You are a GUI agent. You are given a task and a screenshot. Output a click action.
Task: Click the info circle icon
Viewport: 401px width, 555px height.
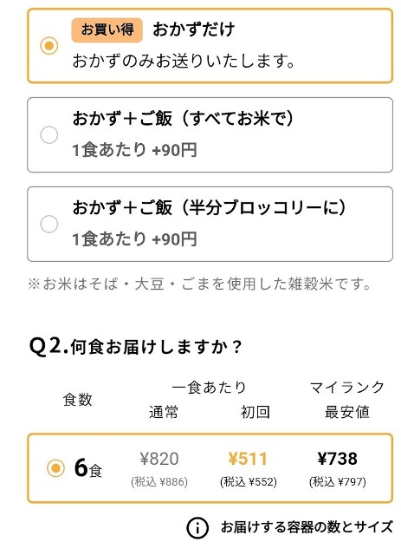pyautogui.click(x=197, y=528)
